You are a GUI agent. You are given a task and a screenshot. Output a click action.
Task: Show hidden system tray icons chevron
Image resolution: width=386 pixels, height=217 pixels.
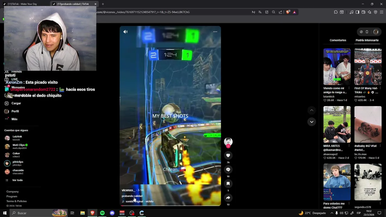(332, 213)
